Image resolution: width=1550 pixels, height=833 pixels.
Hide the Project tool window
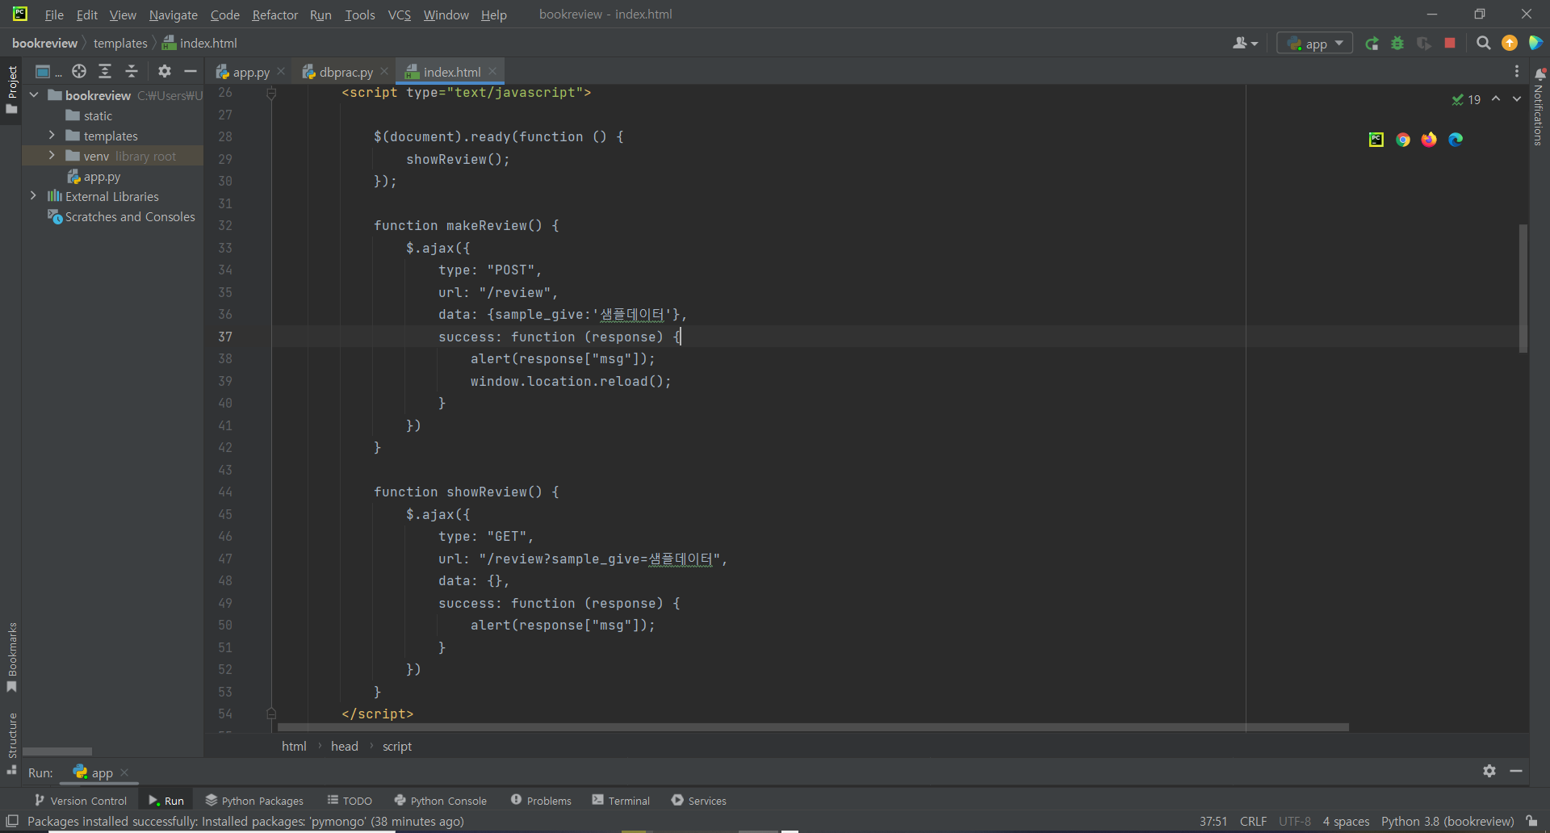pyautogui.click(x=191, y=72)
